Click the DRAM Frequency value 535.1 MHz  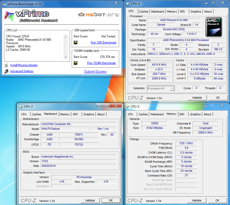186,143
